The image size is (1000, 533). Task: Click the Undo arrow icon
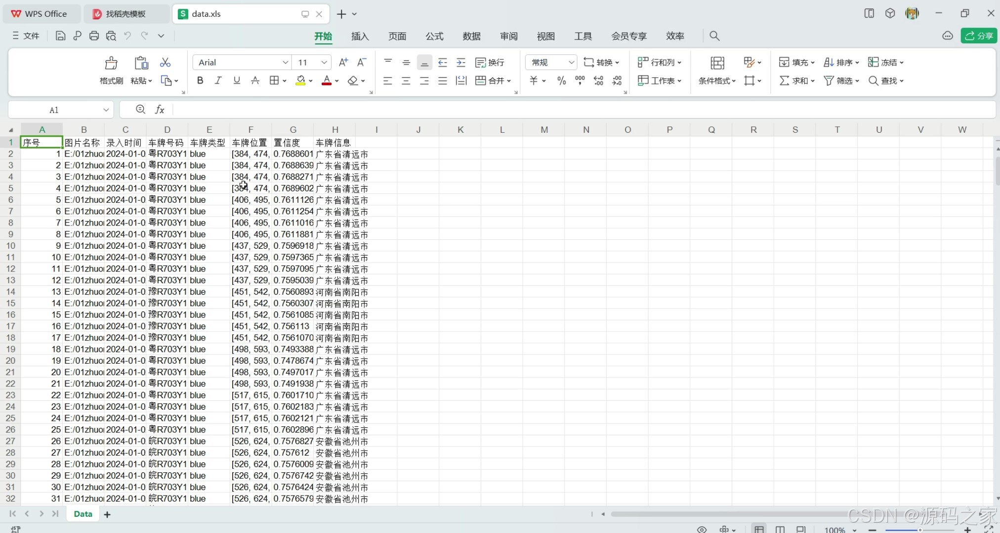(127, 36)
